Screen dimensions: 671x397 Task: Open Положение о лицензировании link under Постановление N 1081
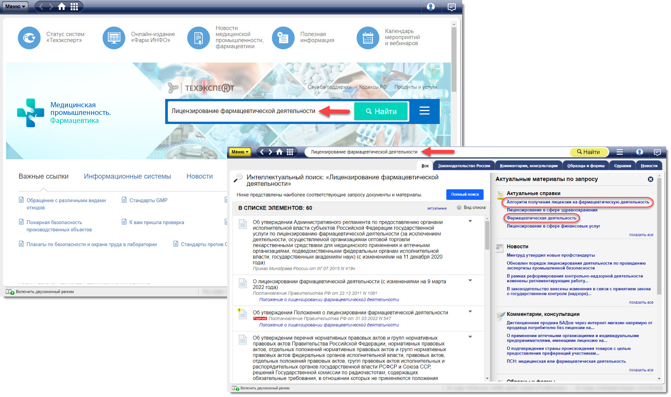point(329,300)
